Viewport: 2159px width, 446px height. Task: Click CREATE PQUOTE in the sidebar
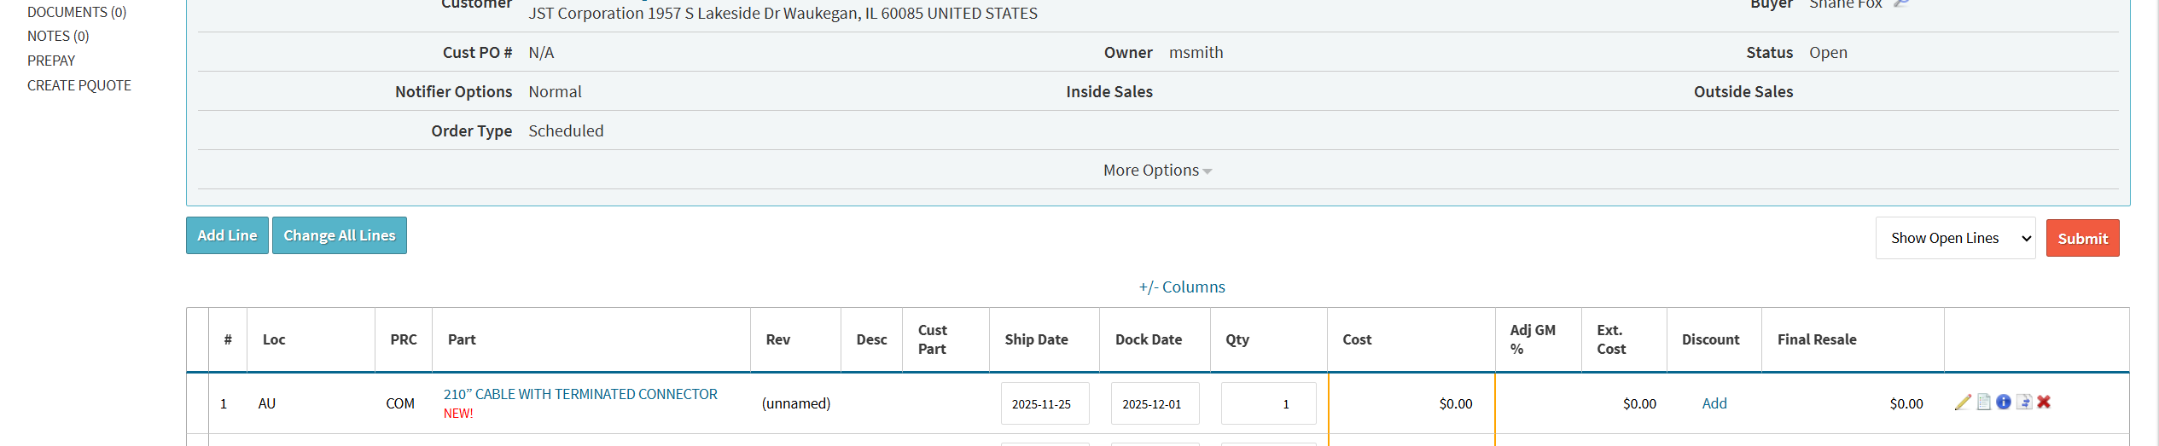coord(79,85)
